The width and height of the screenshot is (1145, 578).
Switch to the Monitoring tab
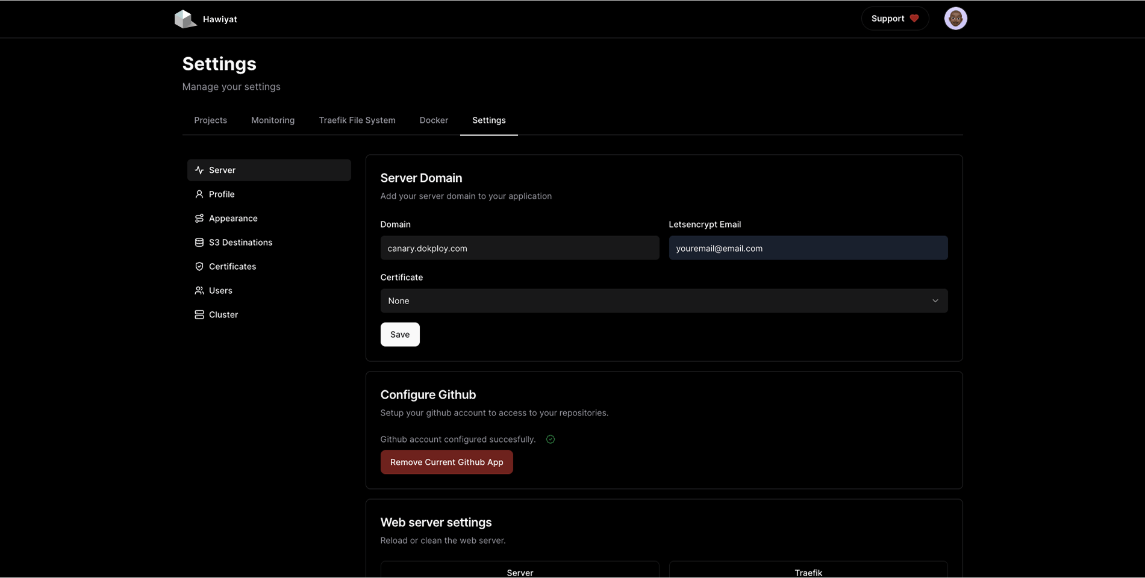pos(273,120)
